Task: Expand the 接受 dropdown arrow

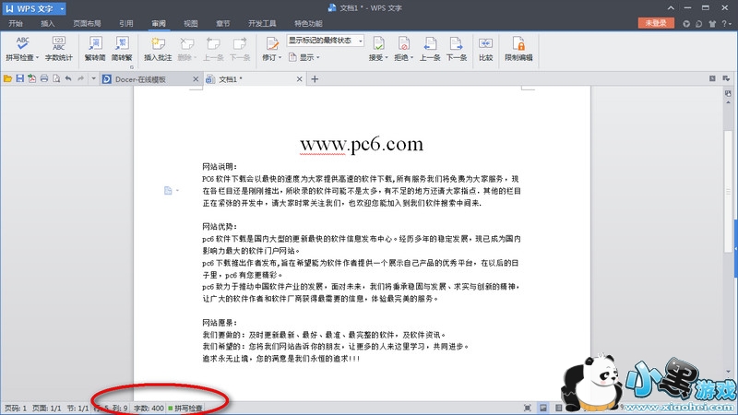Action: [387, 57]
